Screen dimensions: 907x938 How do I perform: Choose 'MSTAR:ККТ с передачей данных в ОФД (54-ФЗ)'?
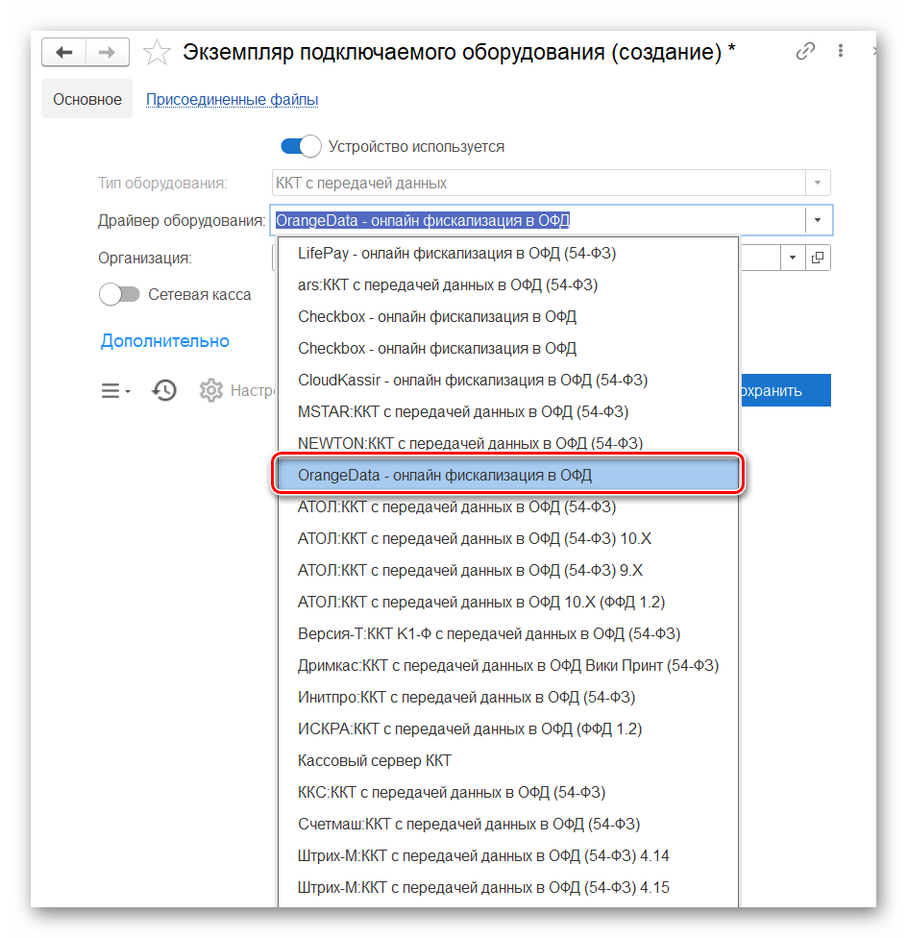coord(508,411)
